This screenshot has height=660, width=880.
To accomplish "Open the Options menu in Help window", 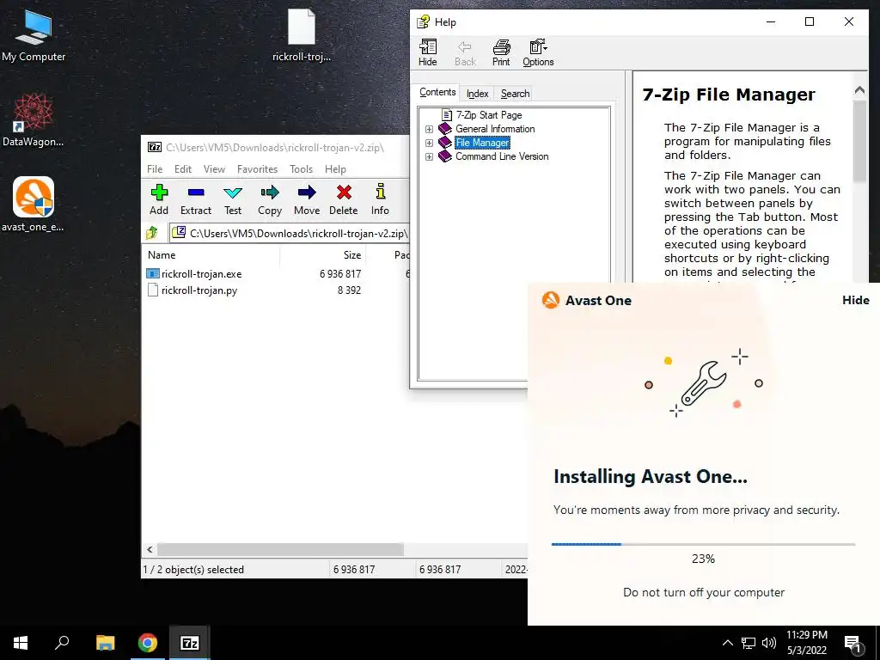I will click(538, 52).
